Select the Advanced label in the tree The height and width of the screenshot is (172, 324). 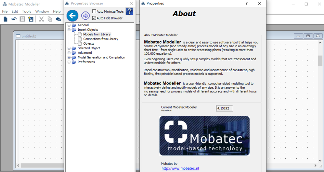[85, 53]
